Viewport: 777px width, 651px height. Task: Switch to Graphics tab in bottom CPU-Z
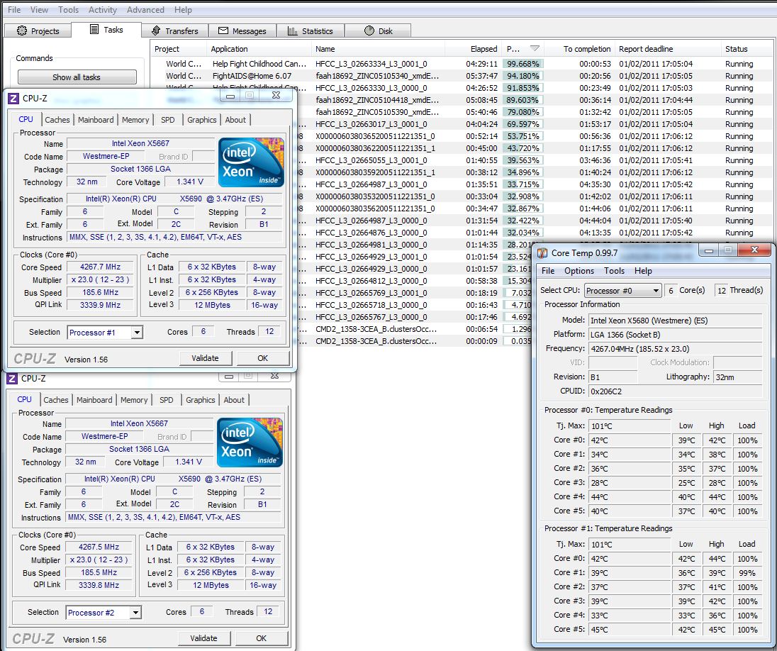(x=200, y=400)
